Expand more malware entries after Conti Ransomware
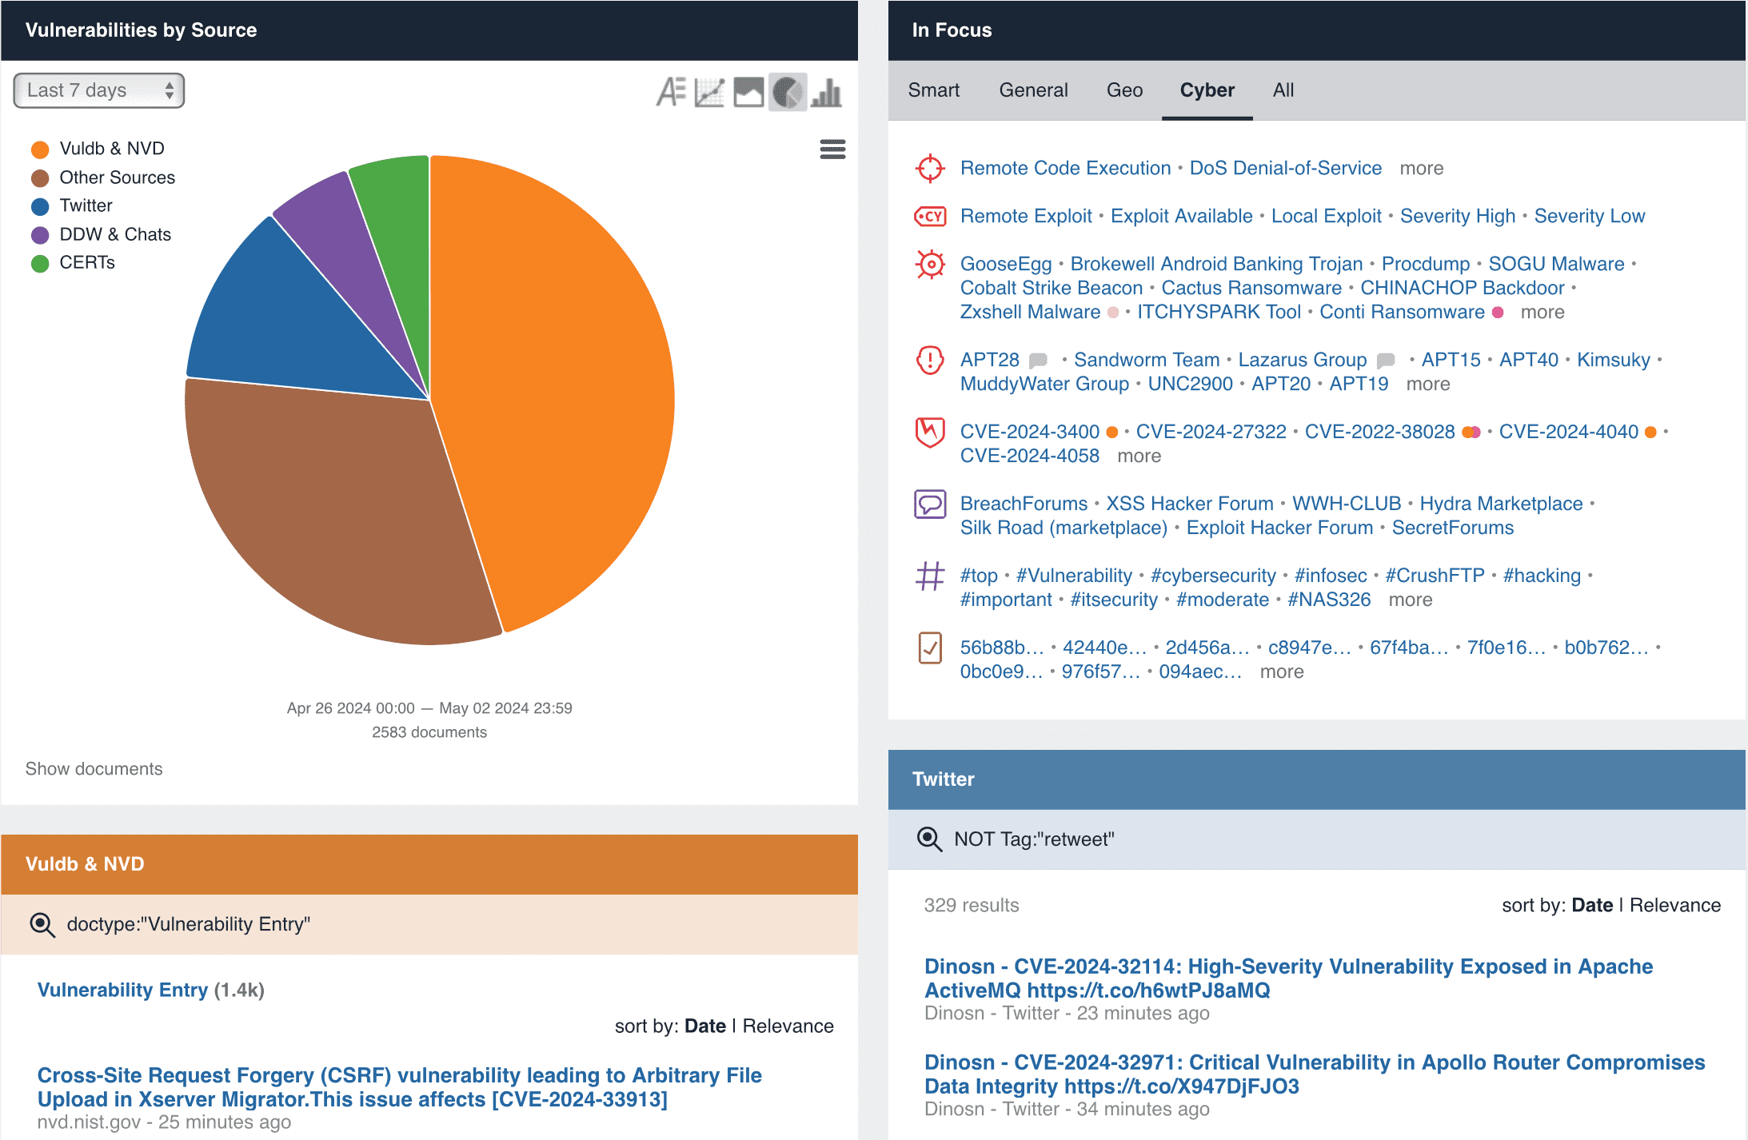 (x=1542, y=313)
